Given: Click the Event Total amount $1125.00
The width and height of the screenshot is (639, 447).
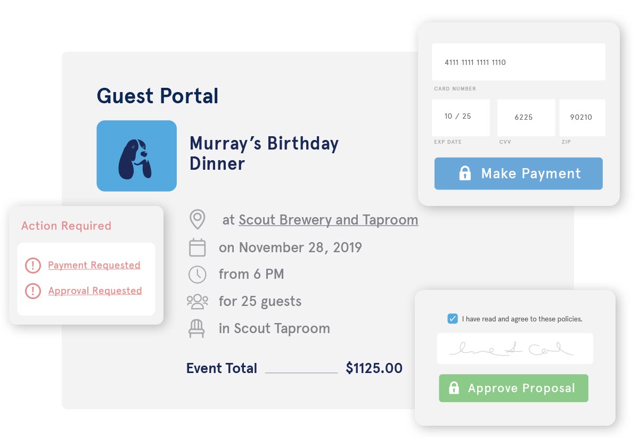Looking at the screenshot, I should point(374,368).
